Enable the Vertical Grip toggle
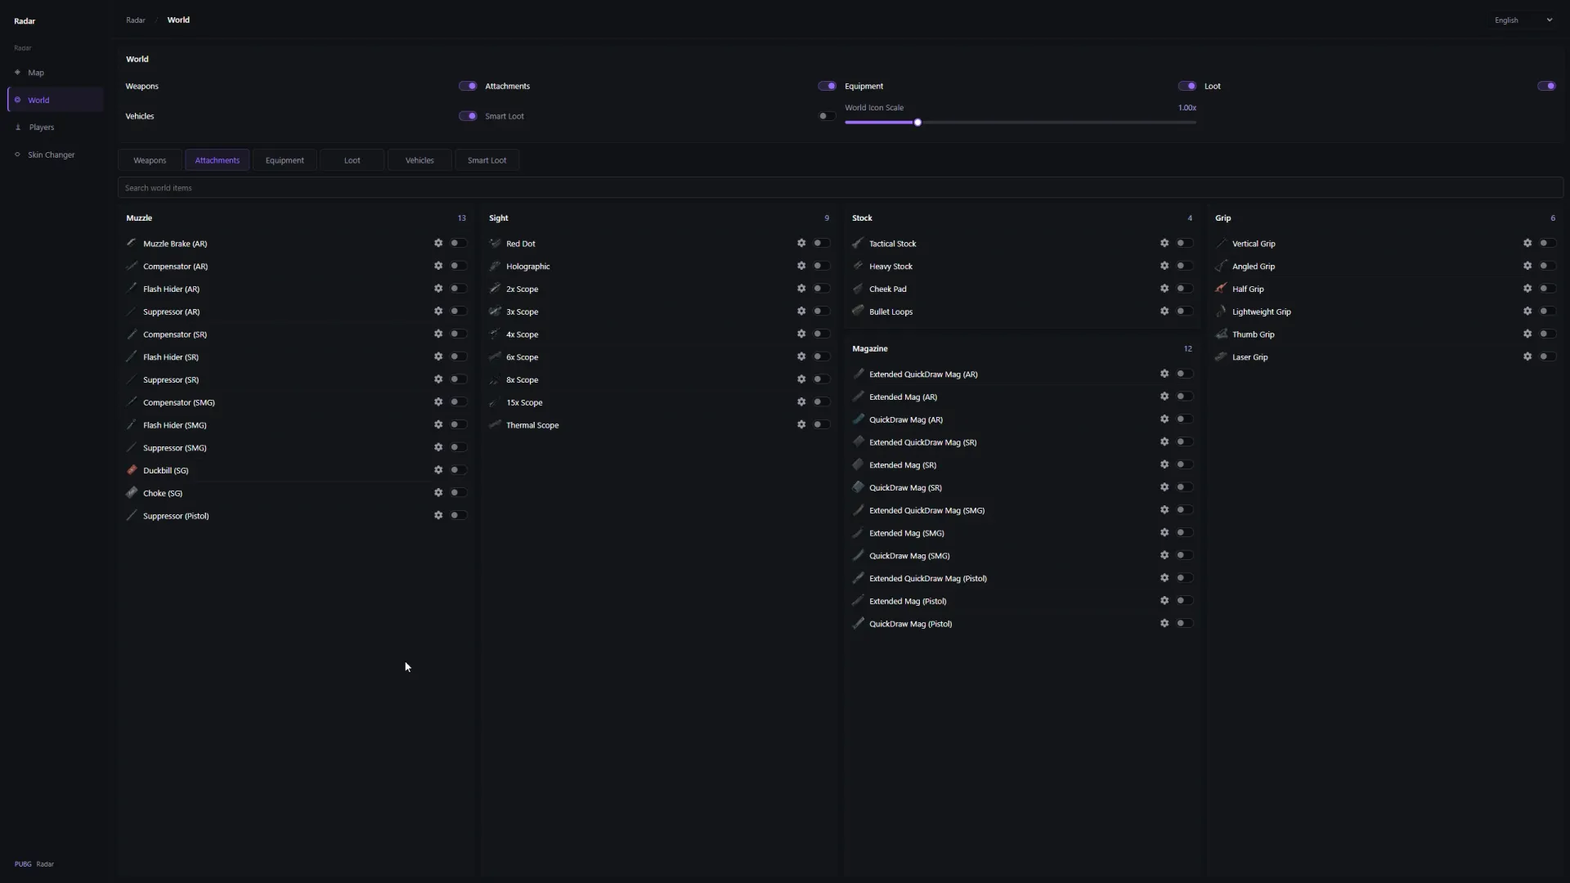The height and width of the screenshot is (883, 1570). [x=1547, y=244]
